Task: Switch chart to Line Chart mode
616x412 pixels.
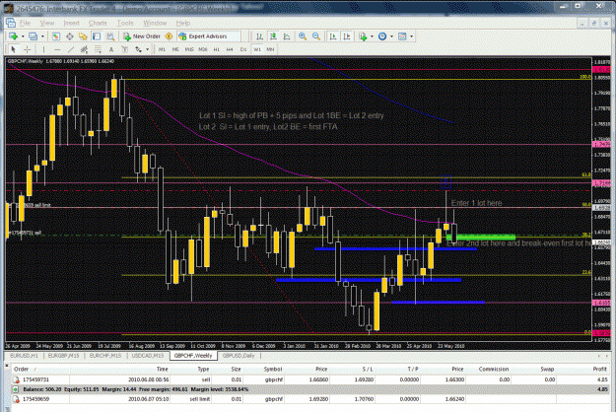Action: [x=287, y=36]
